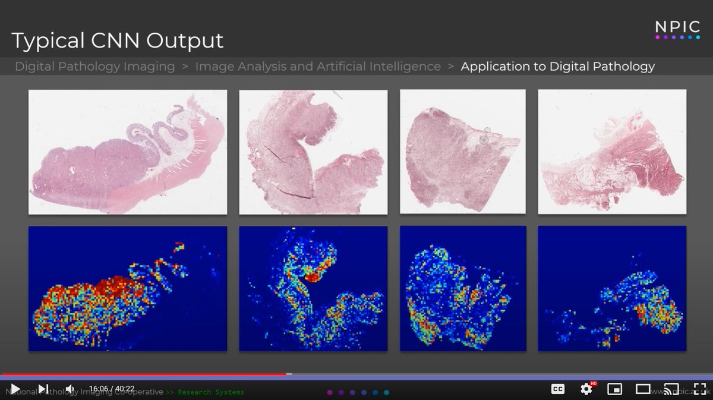Viewport: 713px width, 400px height.
Task: Click the top-left pink tissue slide image
Action: click(128, 152)
